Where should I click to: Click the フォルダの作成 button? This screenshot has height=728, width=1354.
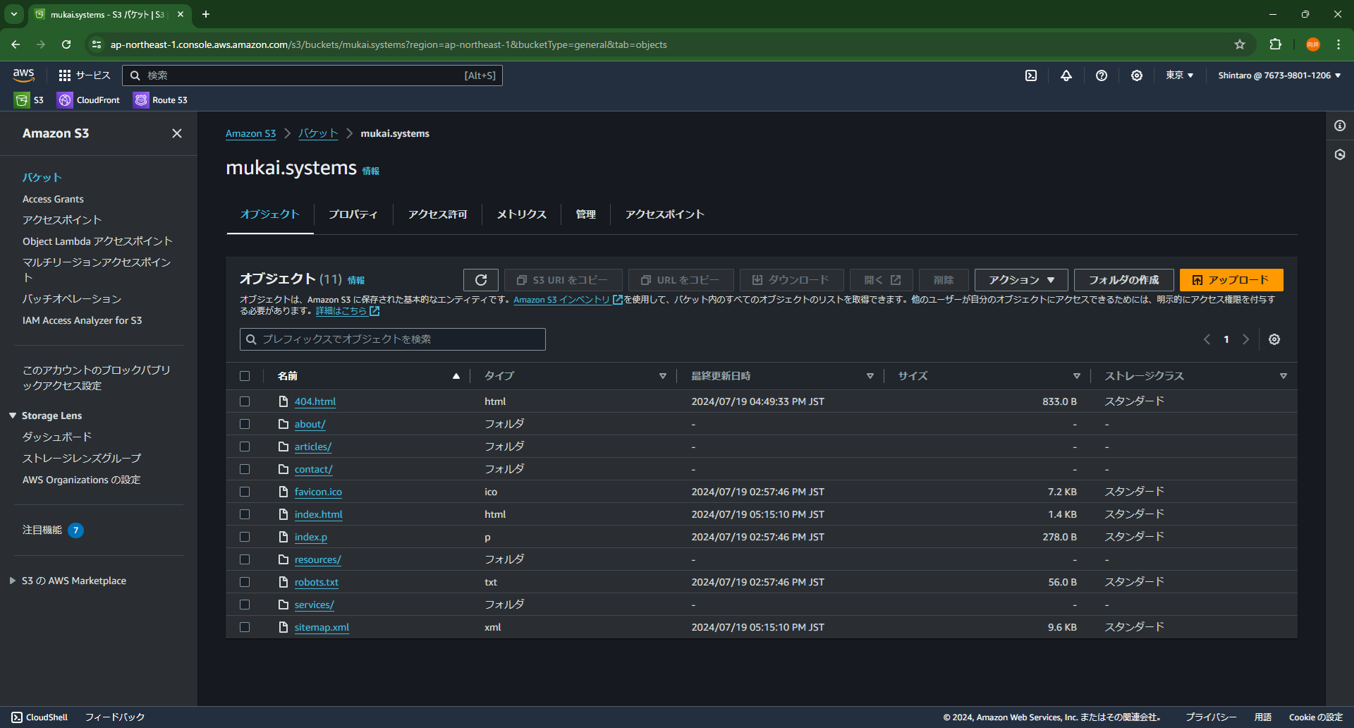1124,280
